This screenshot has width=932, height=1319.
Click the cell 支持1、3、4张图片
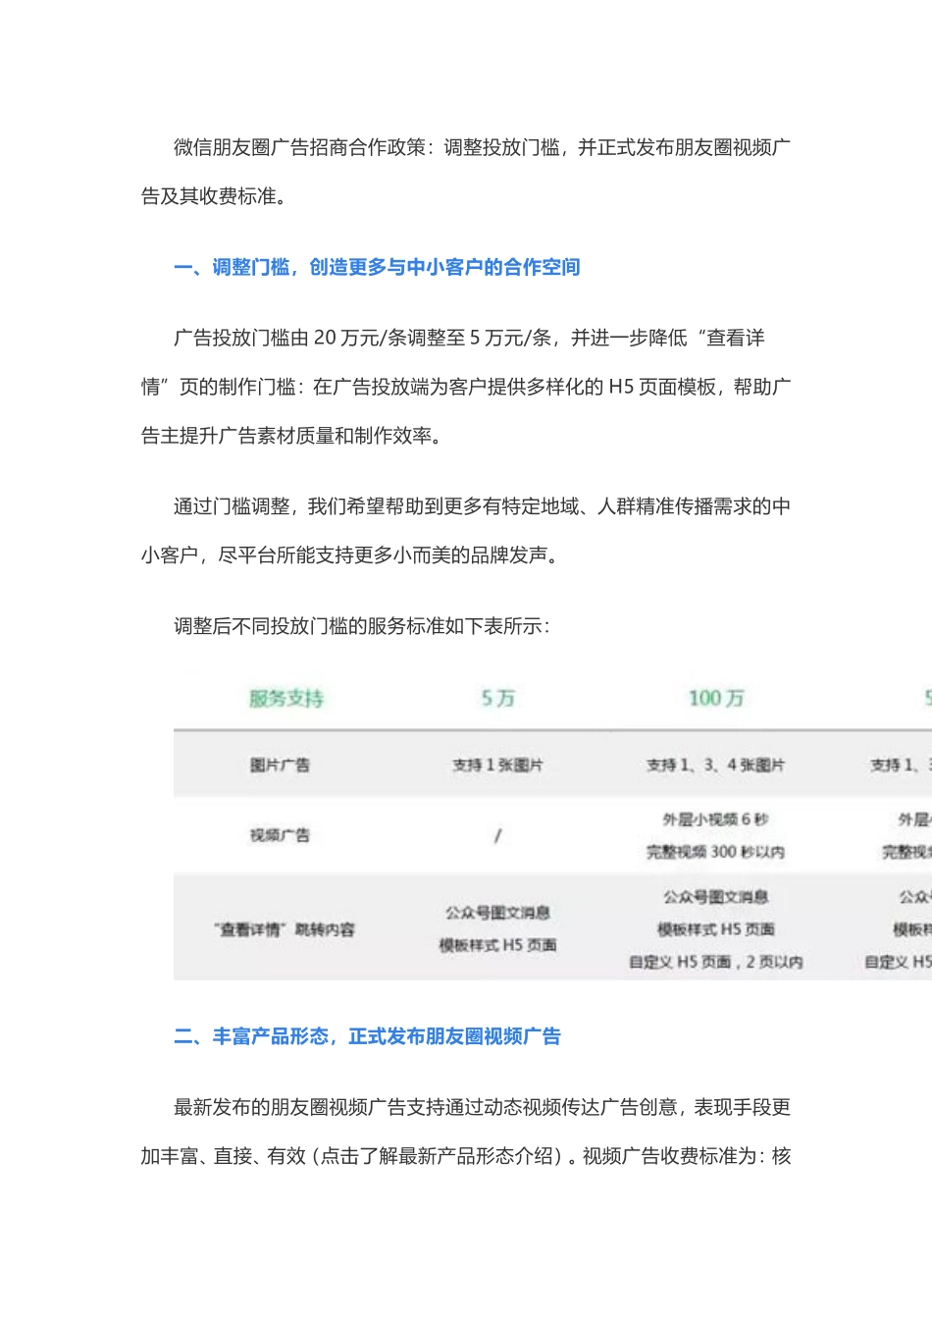(x=715, y=765)
